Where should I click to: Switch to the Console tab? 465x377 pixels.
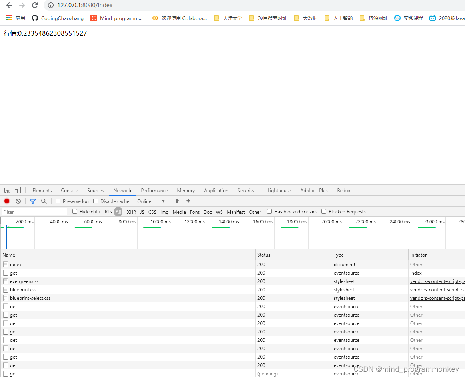tap(70, 190)
